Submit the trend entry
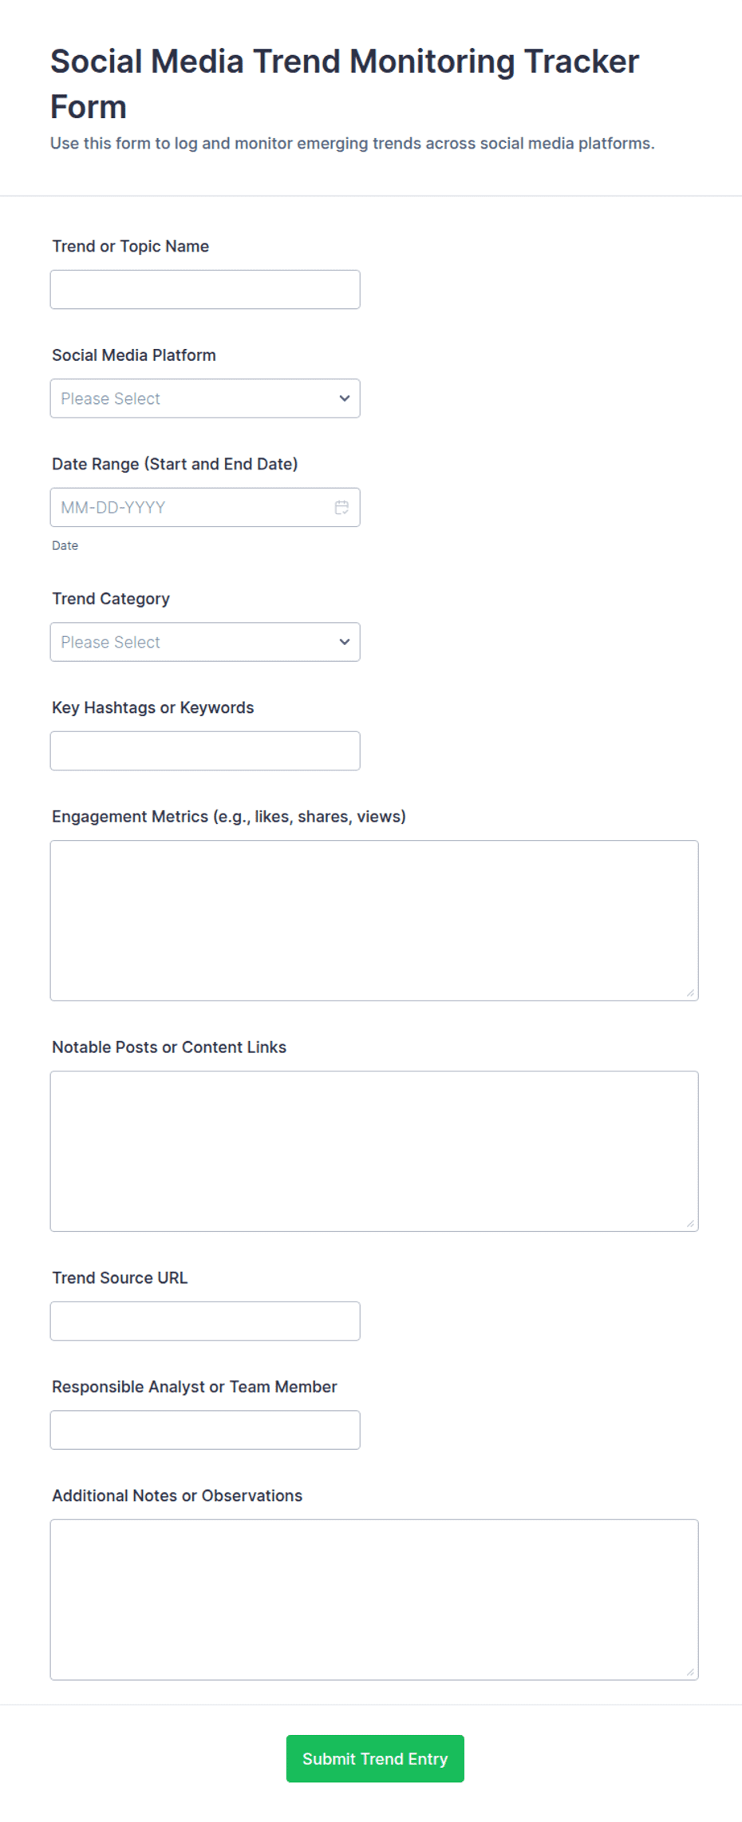The width and height of the screenshot is (742, 1822). [x=375, y=1759]
